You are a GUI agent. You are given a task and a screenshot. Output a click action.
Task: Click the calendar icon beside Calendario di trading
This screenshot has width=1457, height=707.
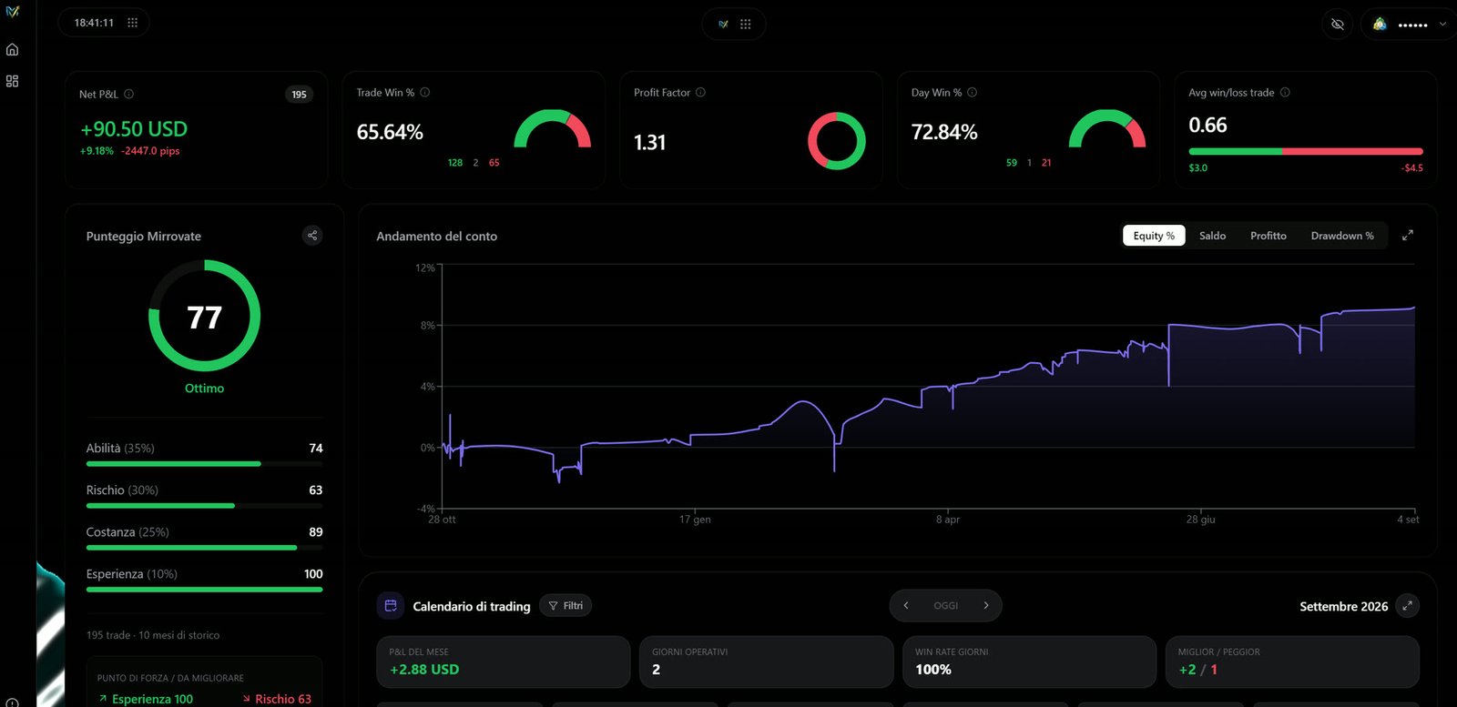click(x=391, y=606)
